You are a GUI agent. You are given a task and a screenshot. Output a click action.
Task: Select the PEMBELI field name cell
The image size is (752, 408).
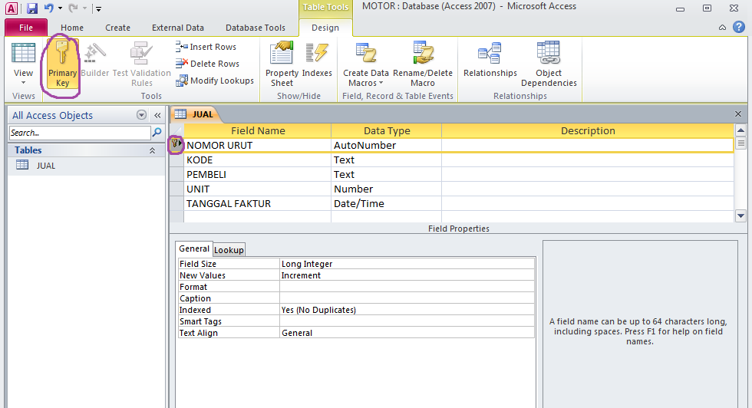click(257, 175)
